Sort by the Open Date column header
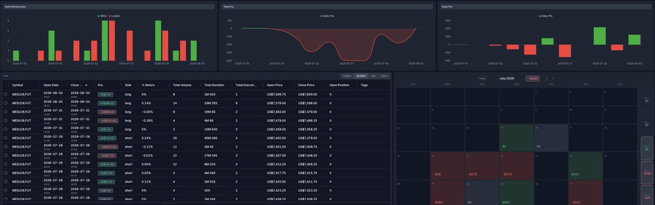Viewport: 655px width, 205px height. [x=51, y=85]
